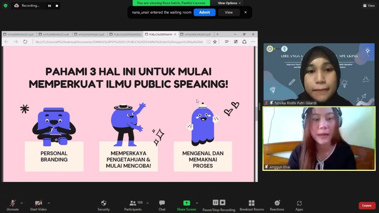Click the browser refresh icon
The image size is (379, 213).
[25, 42]
